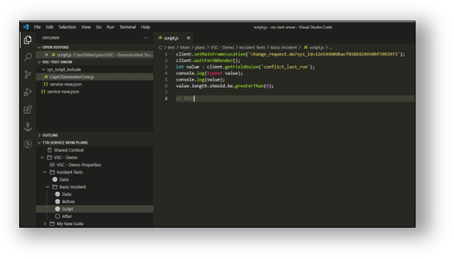Click 'script.js' in the breadcrumb

317,48
